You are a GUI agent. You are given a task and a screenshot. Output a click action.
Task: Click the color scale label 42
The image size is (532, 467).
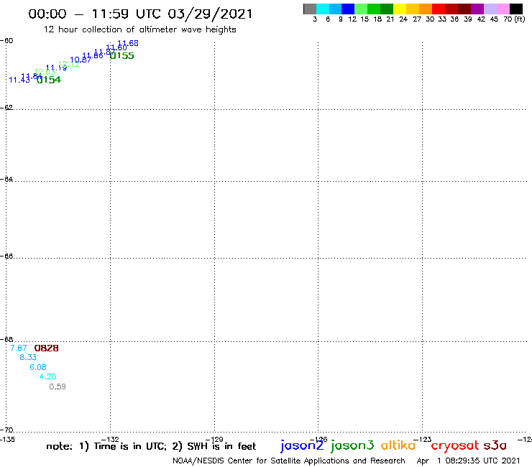coord(481,19)
